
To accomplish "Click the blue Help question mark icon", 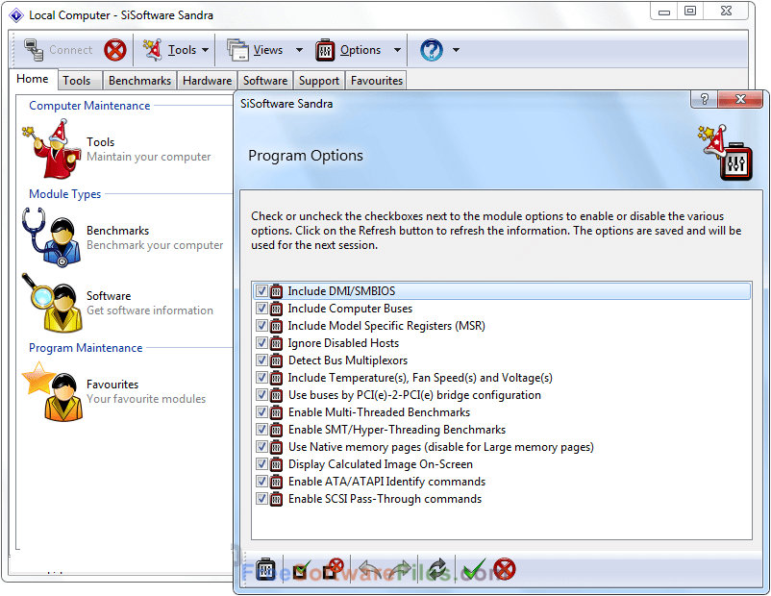I will (x=432, y=50).
